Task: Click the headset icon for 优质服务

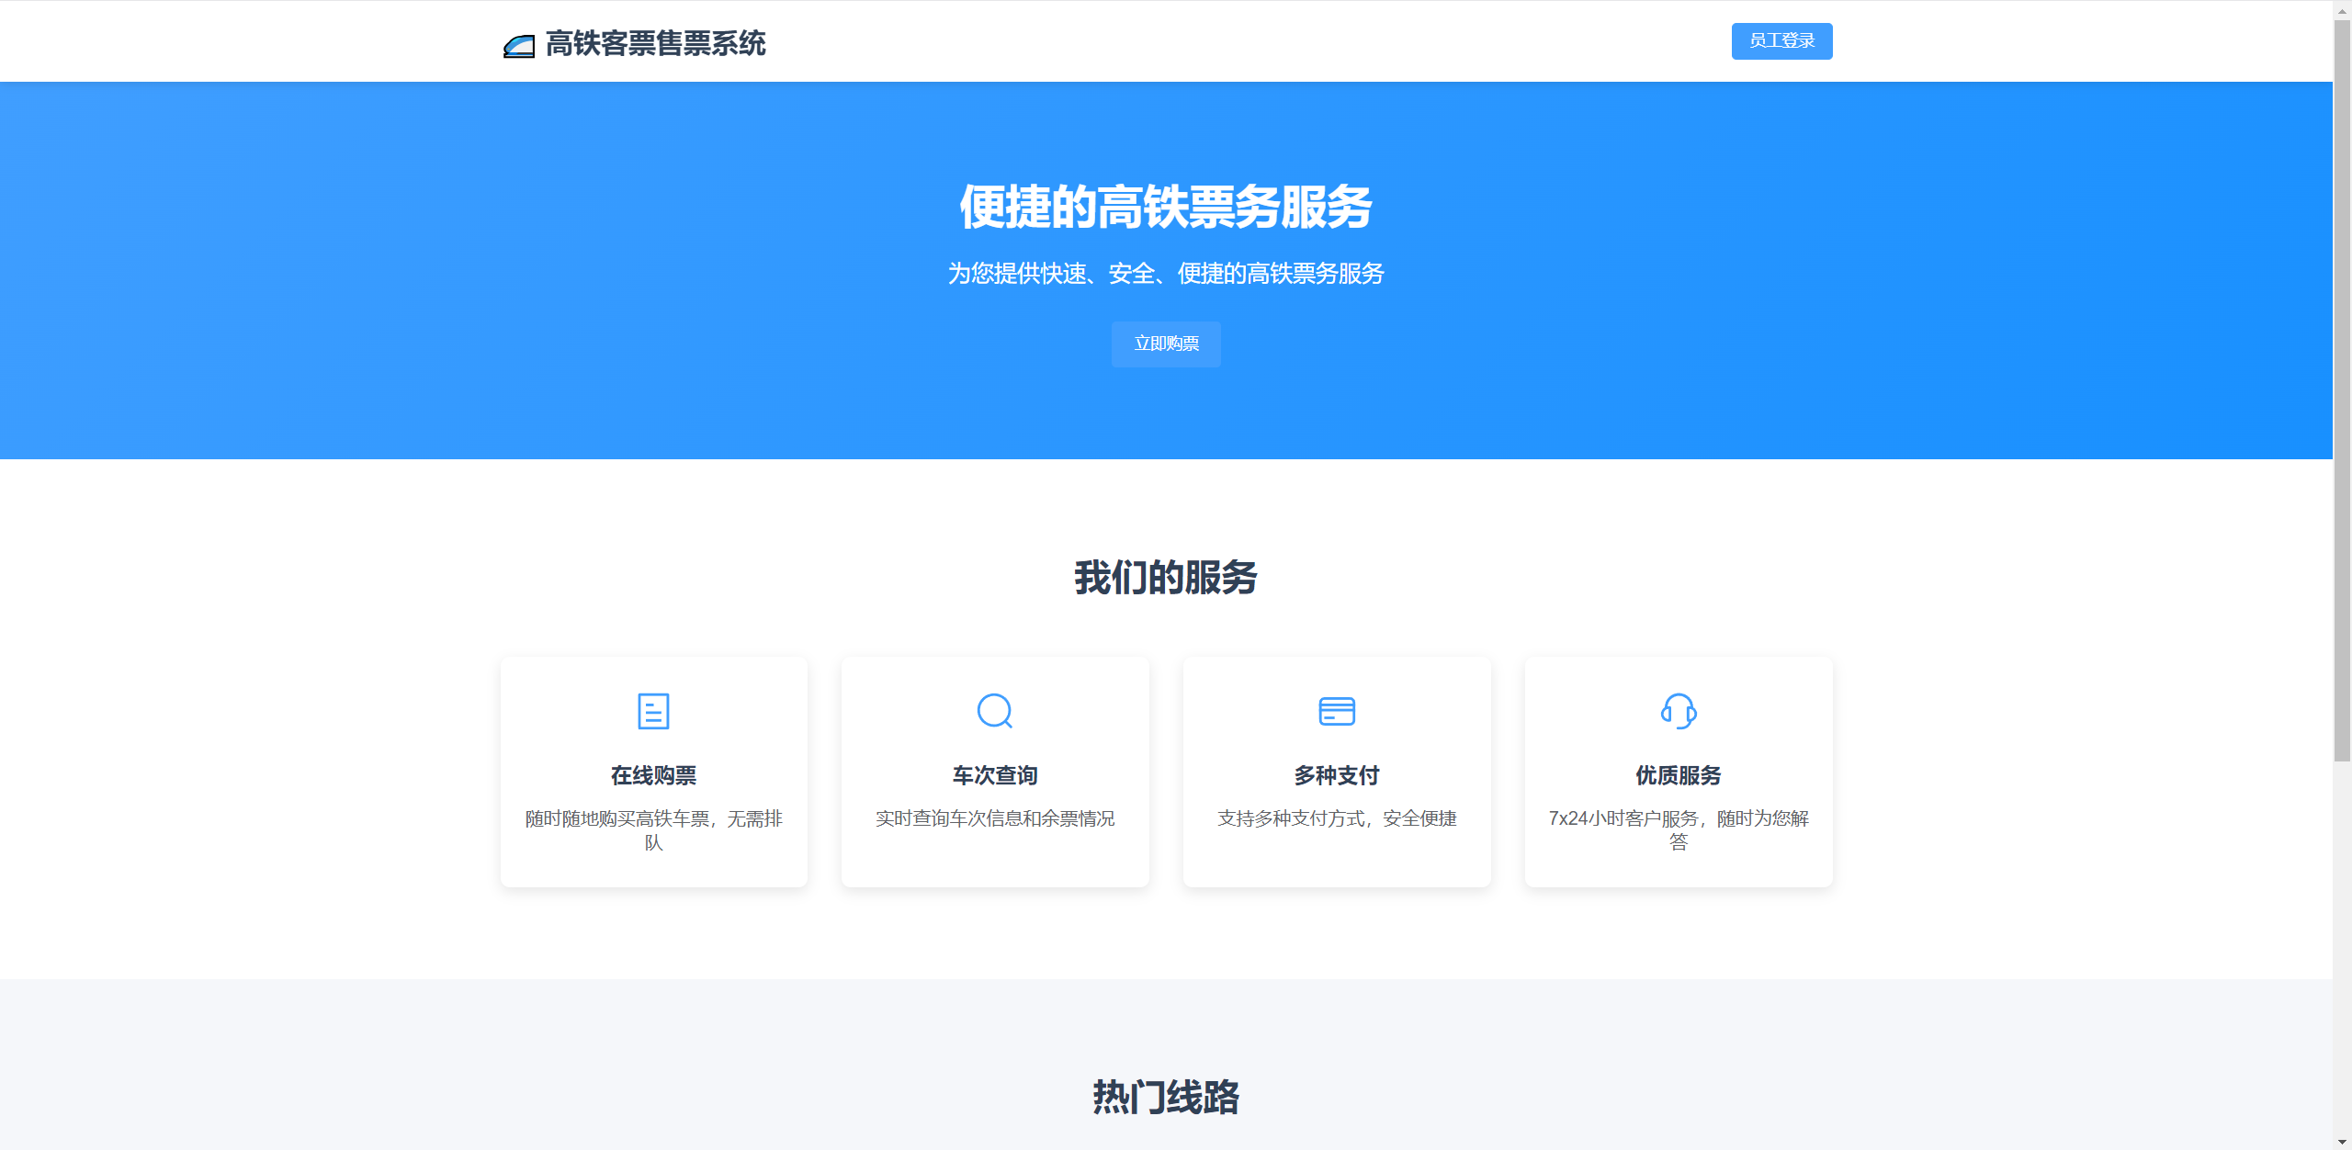Action: pos(1678,711)
